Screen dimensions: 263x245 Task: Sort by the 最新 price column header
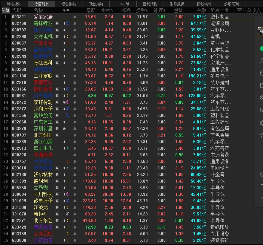[91, 10]
